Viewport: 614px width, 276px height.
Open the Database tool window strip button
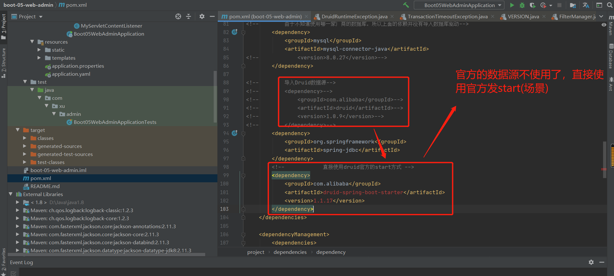611,56
